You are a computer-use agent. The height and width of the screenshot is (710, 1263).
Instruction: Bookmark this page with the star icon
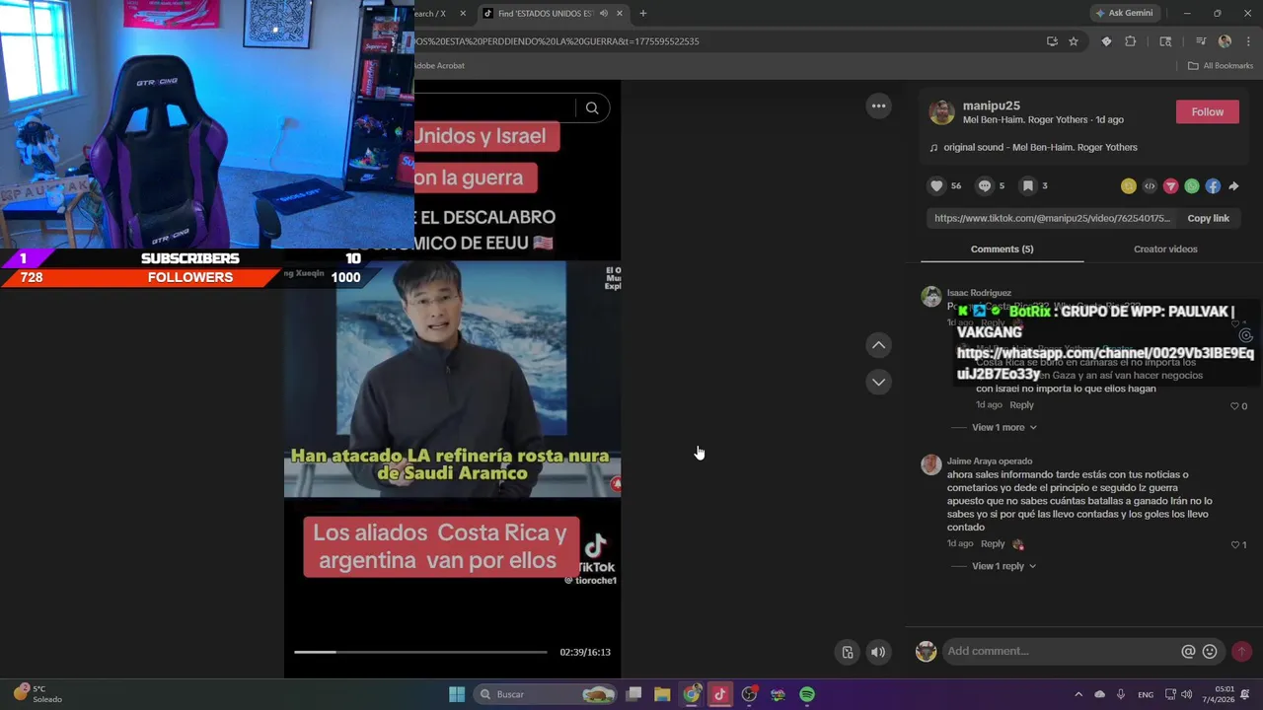point(1074,41)
